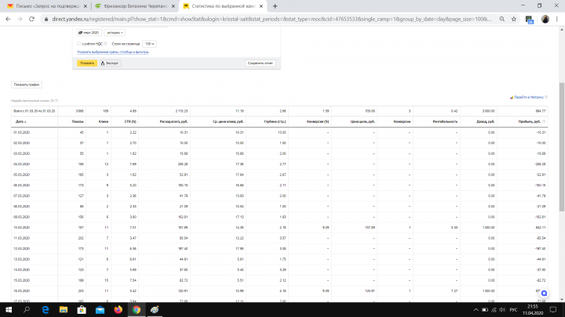
Task: Select the '16.03.2020' date cell
Action: (22, 290)
